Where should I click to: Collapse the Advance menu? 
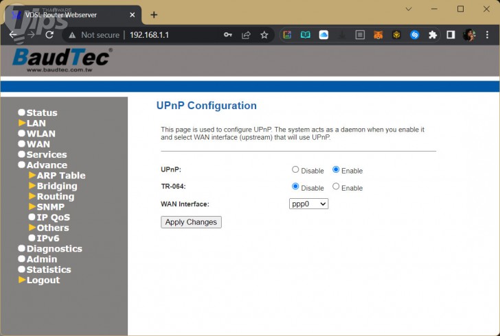(47, 165)
